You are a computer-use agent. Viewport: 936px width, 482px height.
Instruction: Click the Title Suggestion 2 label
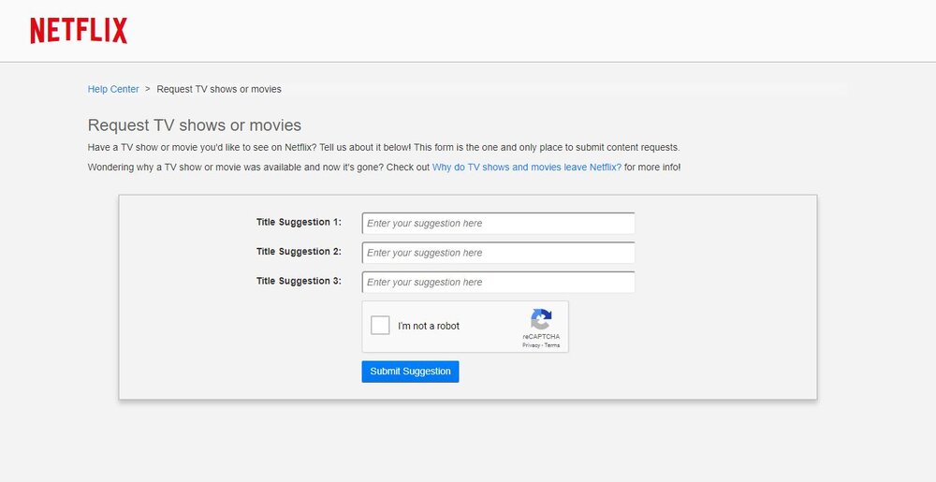[x=300, y=251]
